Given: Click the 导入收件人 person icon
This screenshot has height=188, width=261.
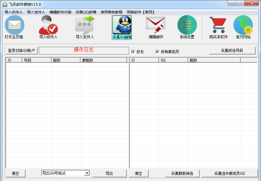Looking at the screenshot, I should click(48, 25).
